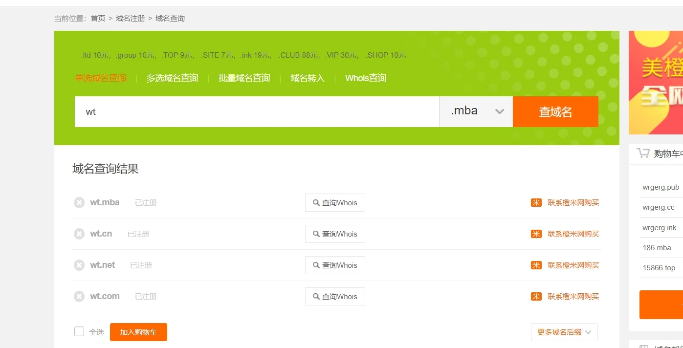Follow 联系橙米网购买 link for wt.net
The height and width of the screenshot is (348, 683).
pyautogui.click(x=573, y=265)
